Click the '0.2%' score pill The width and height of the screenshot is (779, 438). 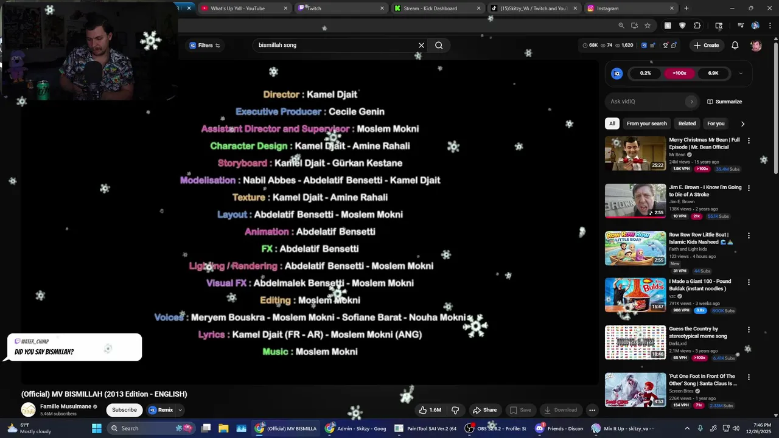[x=645, y=73]
